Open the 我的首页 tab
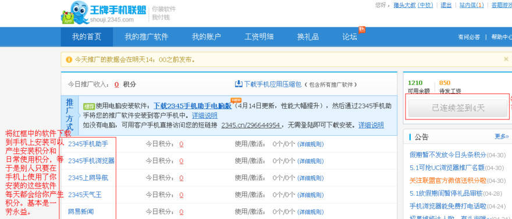Screen dimensions: 512x219 point(87,37)
